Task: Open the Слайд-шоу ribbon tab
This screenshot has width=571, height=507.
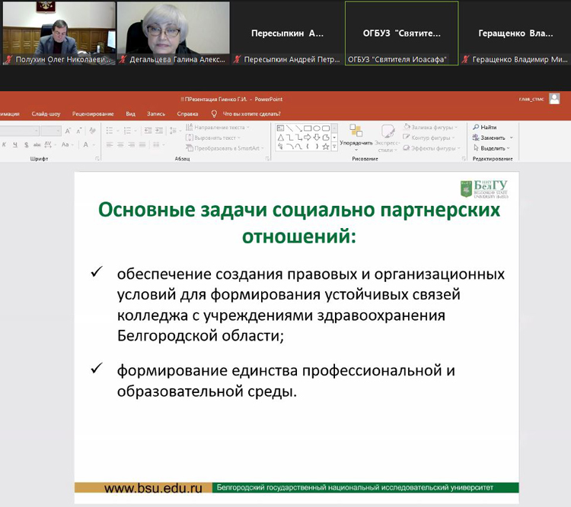Action: tap(46, 114)
